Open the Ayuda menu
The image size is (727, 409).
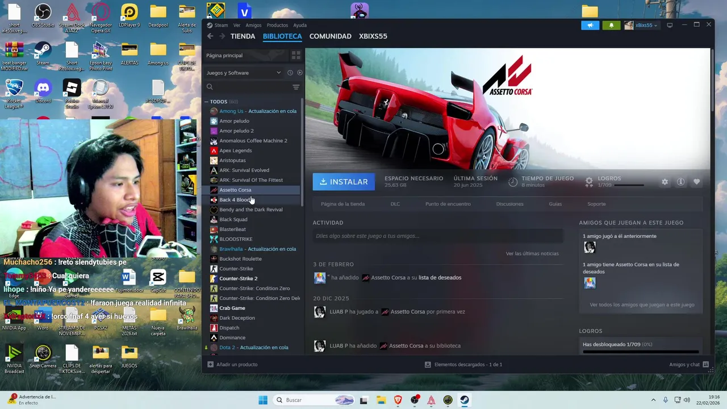[x=300, y=25]
